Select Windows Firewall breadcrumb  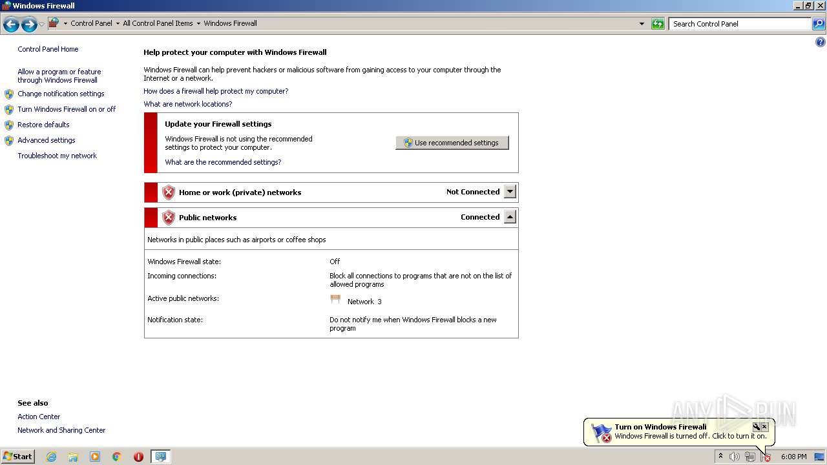coord(230,23)
